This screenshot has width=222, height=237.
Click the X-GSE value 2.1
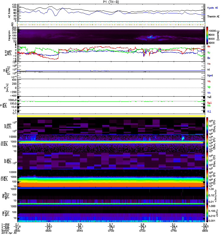17,224
